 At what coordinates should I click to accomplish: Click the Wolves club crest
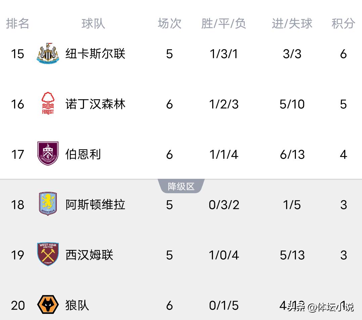[x=48, y=305]
